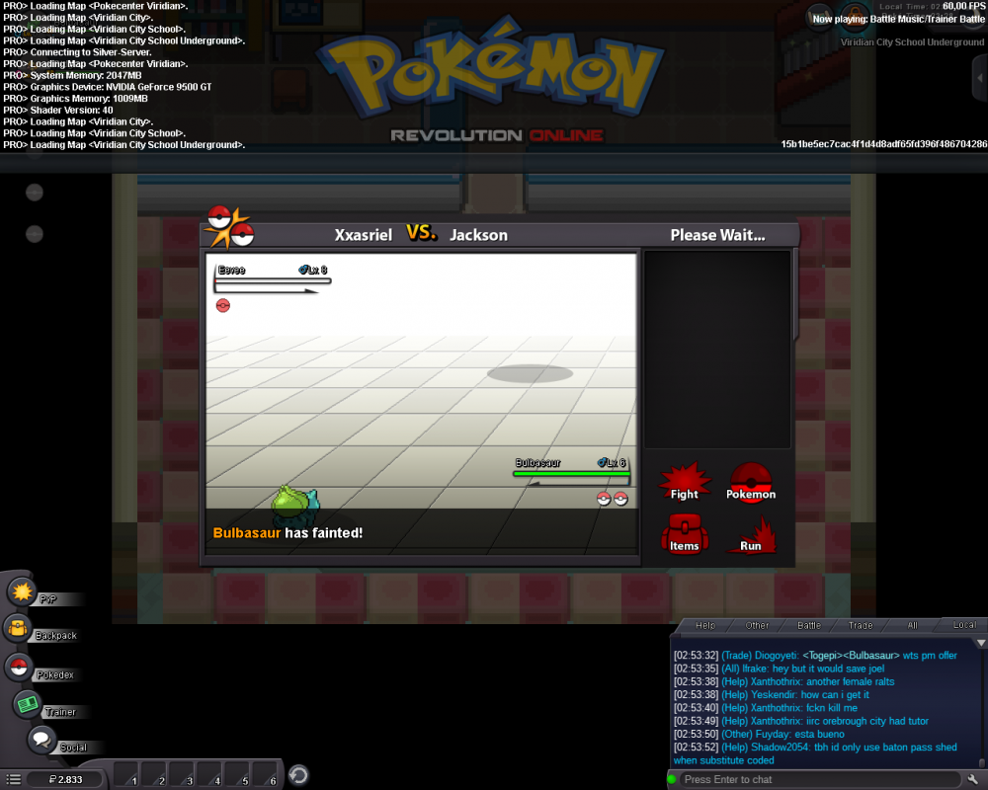
Task: Switch to the Trade chat tab
Action: [x=861, y=625]
